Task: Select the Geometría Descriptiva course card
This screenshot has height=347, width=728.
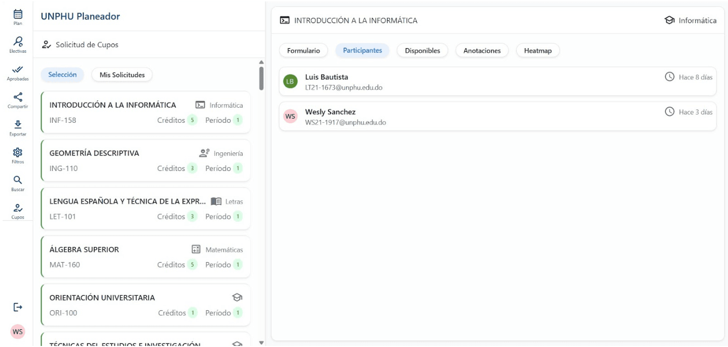Action: [x=146, y=161]
